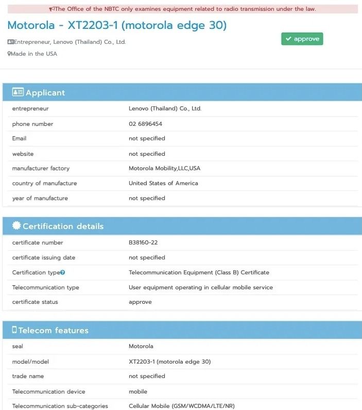Click certificate issuing date not specified value

tap(147, 257)
